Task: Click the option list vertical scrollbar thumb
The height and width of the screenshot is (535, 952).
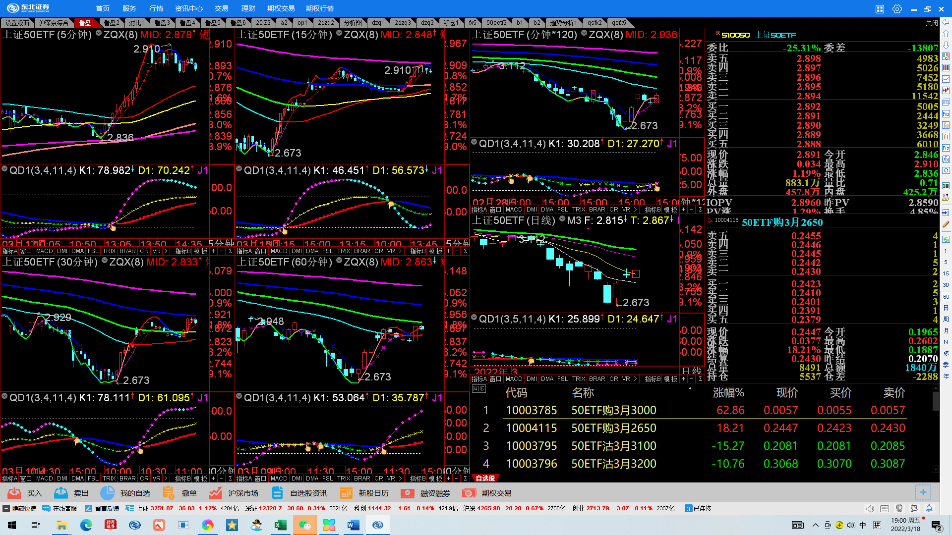Action: [936, 401]
